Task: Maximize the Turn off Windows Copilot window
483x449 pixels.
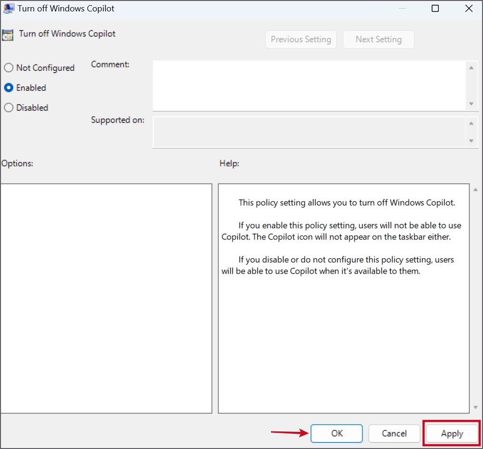Action: 435,9
